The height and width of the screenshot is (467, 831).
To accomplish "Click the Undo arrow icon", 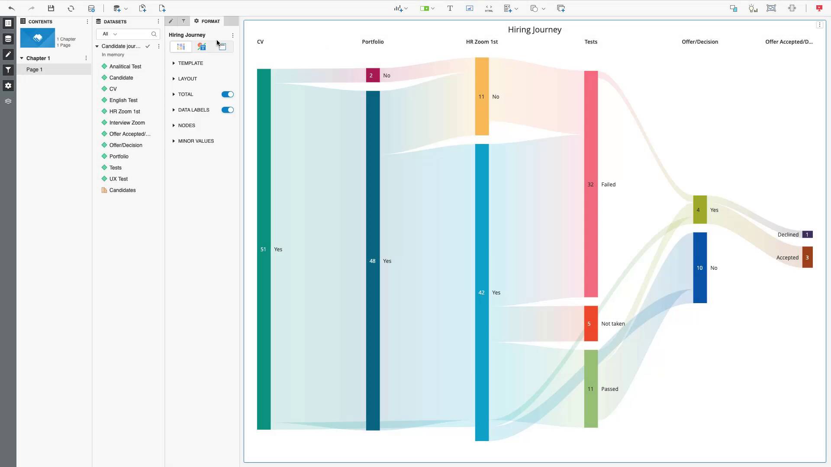I will pos(12,8).
